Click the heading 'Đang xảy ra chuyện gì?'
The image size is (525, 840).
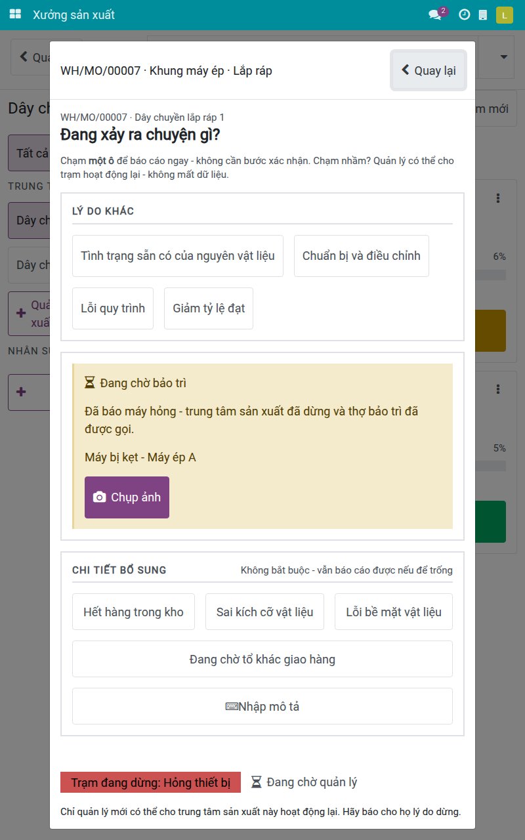click(x=140, y=135)
